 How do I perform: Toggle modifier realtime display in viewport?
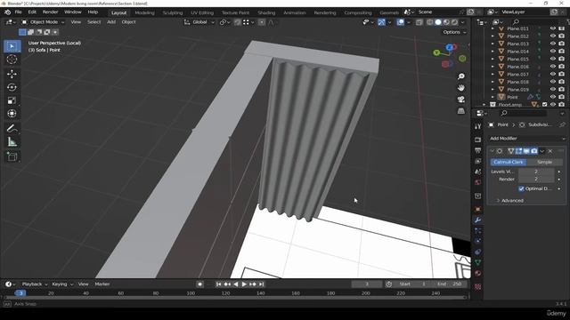point(526,151)
